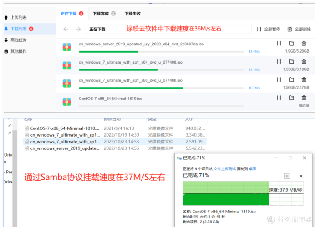Click the 全部暂停 button
The width and height of the screenshot is (315, 227).
click(x=269, y=29)
